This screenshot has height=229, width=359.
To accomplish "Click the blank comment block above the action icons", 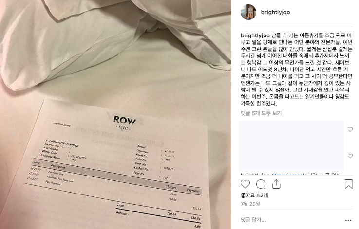I will pyautogui.click(x=291, y=145).
